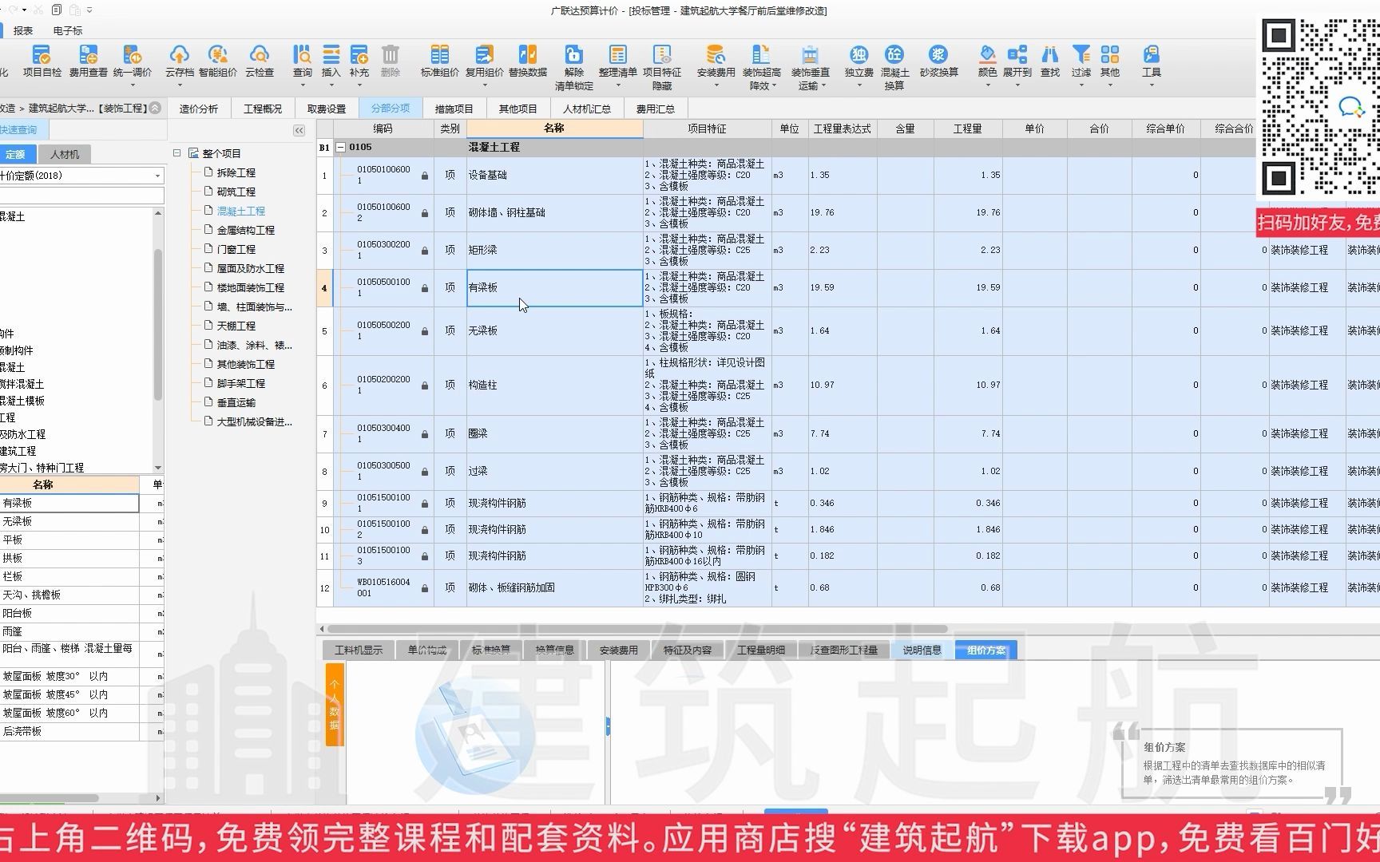This screenshot has width=1380, height=862.
Task: Open the 计价定额(2018) combo box
Action: pos(81,176)
